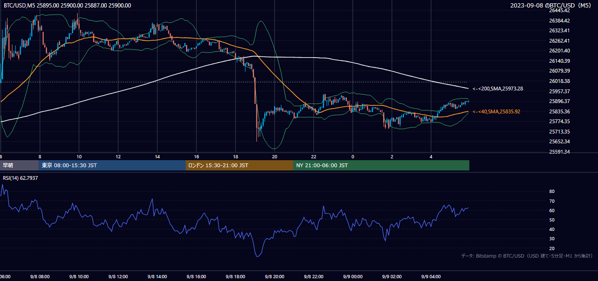598x281 pixels.
Task: Click price axis label 26201.40
Action: [x=559, y=51]
